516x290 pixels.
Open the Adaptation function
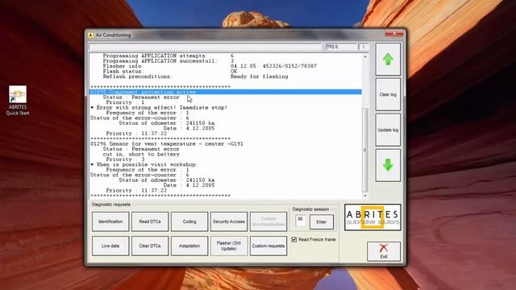[x=189, y=246]
